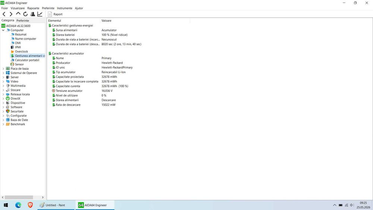Show hidden tray icons chevron
Viewport: 373px width, 210px height.
tap(335, 205)
